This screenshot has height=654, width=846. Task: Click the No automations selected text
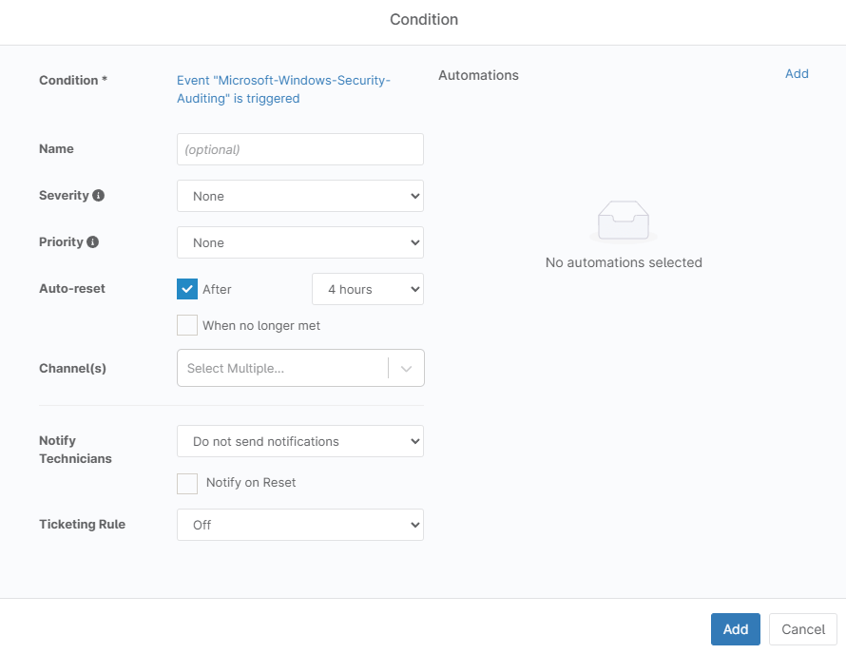(623, 262)
